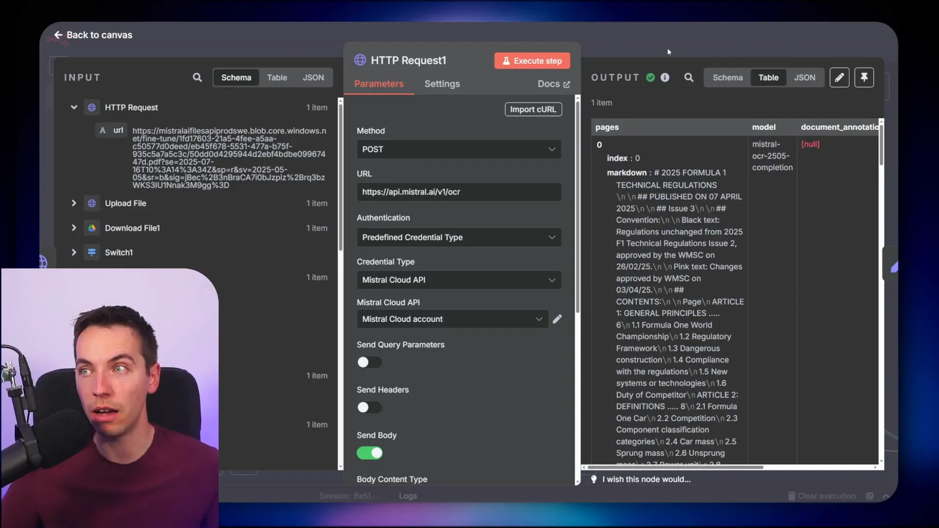Open the Mistral Cloud account dropdown
The width and height of the screenshot is (939, 528).
[x=452, y=319]
